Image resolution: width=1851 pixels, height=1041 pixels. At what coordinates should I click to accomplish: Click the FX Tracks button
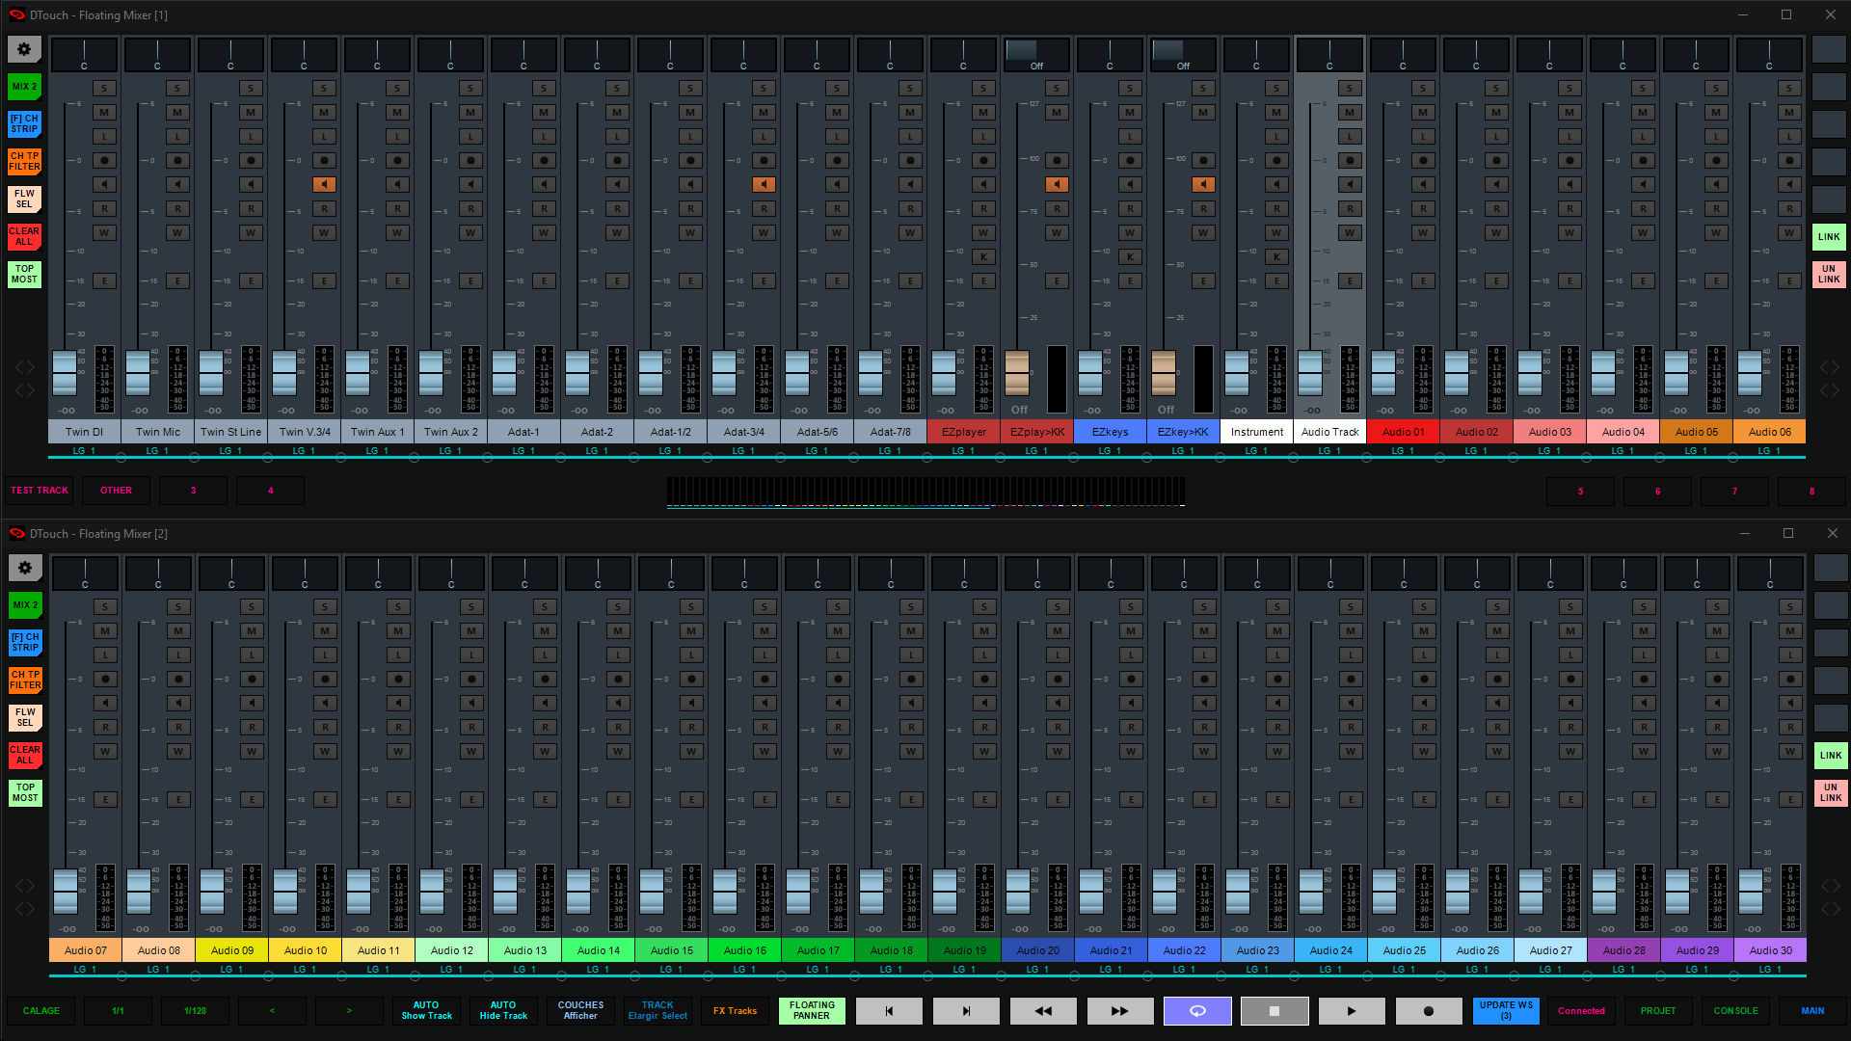pyautogui.click(x=735, y=1010)
